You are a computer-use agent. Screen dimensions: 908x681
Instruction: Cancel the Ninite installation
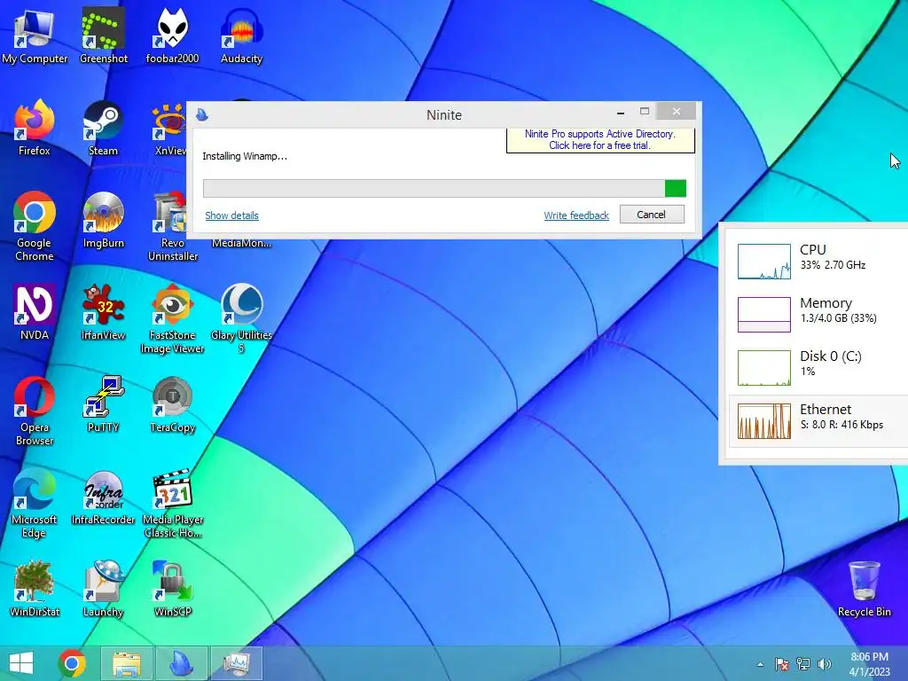[x=652, y=215]
